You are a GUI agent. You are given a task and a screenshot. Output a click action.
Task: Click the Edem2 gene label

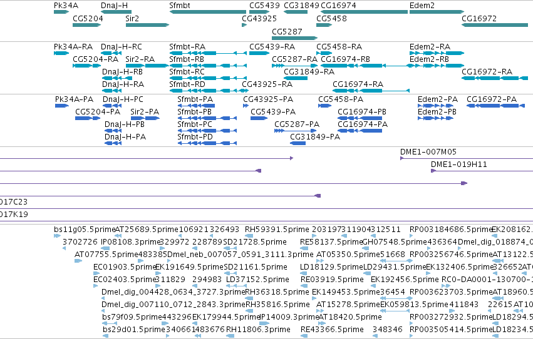[422, 6]
